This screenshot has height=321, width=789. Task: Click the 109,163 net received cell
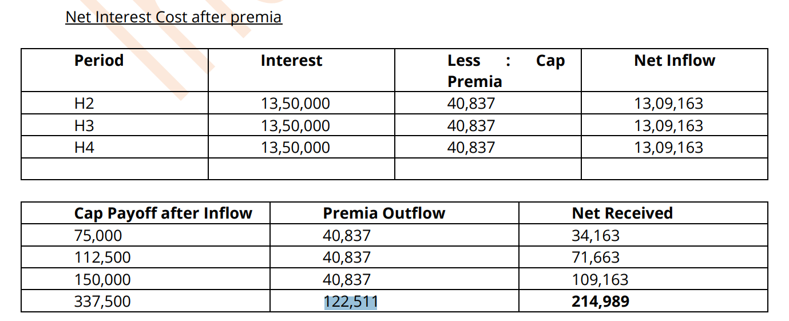pos(600,280)
